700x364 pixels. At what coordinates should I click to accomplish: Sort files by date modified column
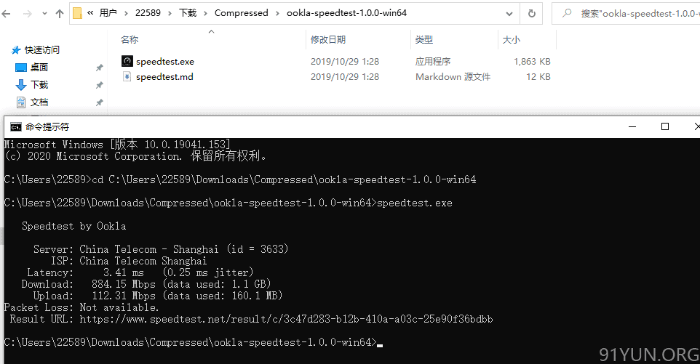328,40
